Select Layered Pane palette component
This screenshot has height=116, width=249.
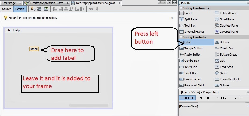(226, 32)
